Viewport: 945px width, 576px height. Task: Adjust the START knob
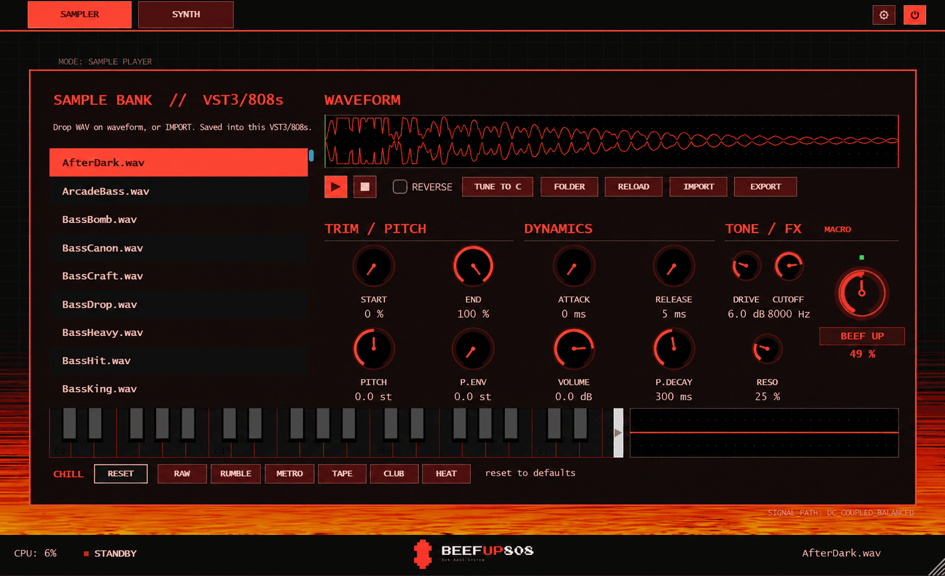click(374, 267)
